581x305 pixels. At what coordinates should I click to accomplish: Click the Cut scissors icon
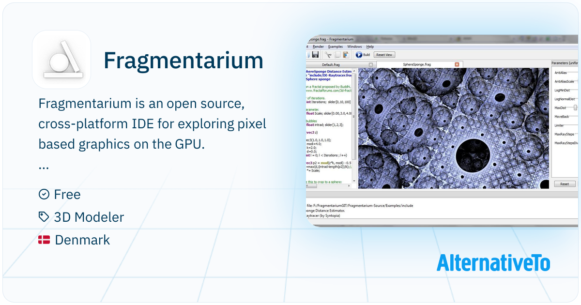coord(328,55)
